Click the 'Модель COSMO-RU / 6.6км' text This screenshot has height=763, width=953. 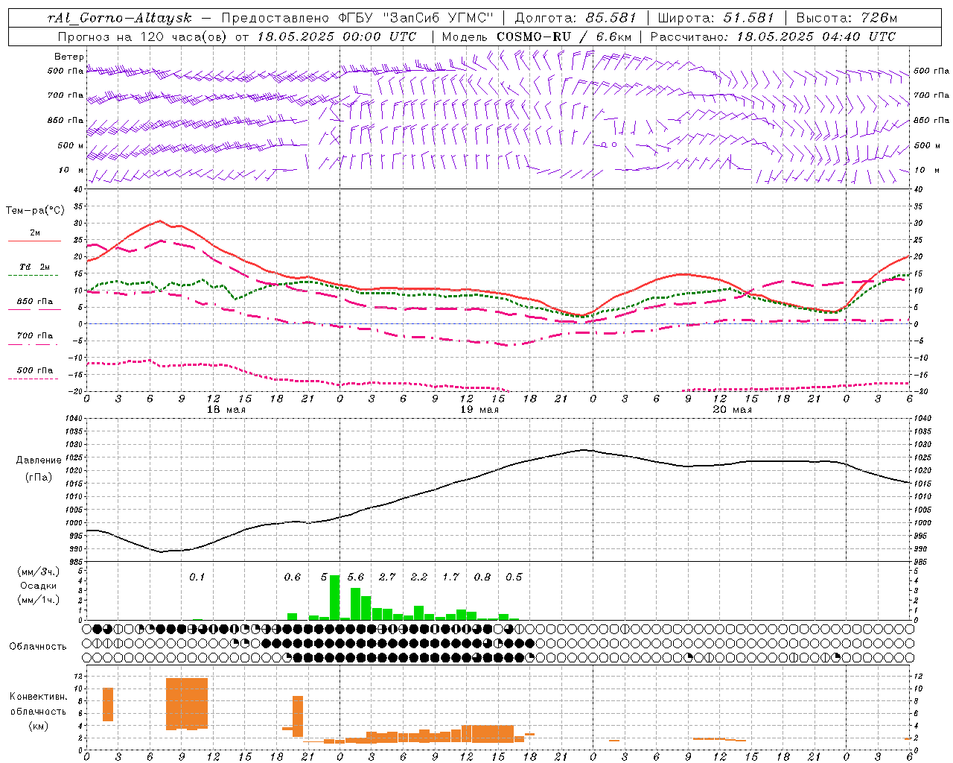pos(537,37)
